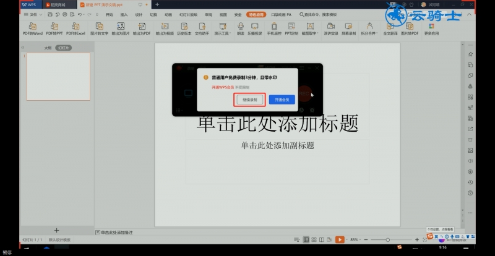
Task: Choose 输出为PDF export option
Action: pyautogui.click(x=142, y=28)
